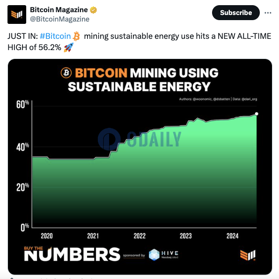Click the authors credit text on chart
Image resolution: width=279 pixels, height=279 pixels.
coord(218,99)
